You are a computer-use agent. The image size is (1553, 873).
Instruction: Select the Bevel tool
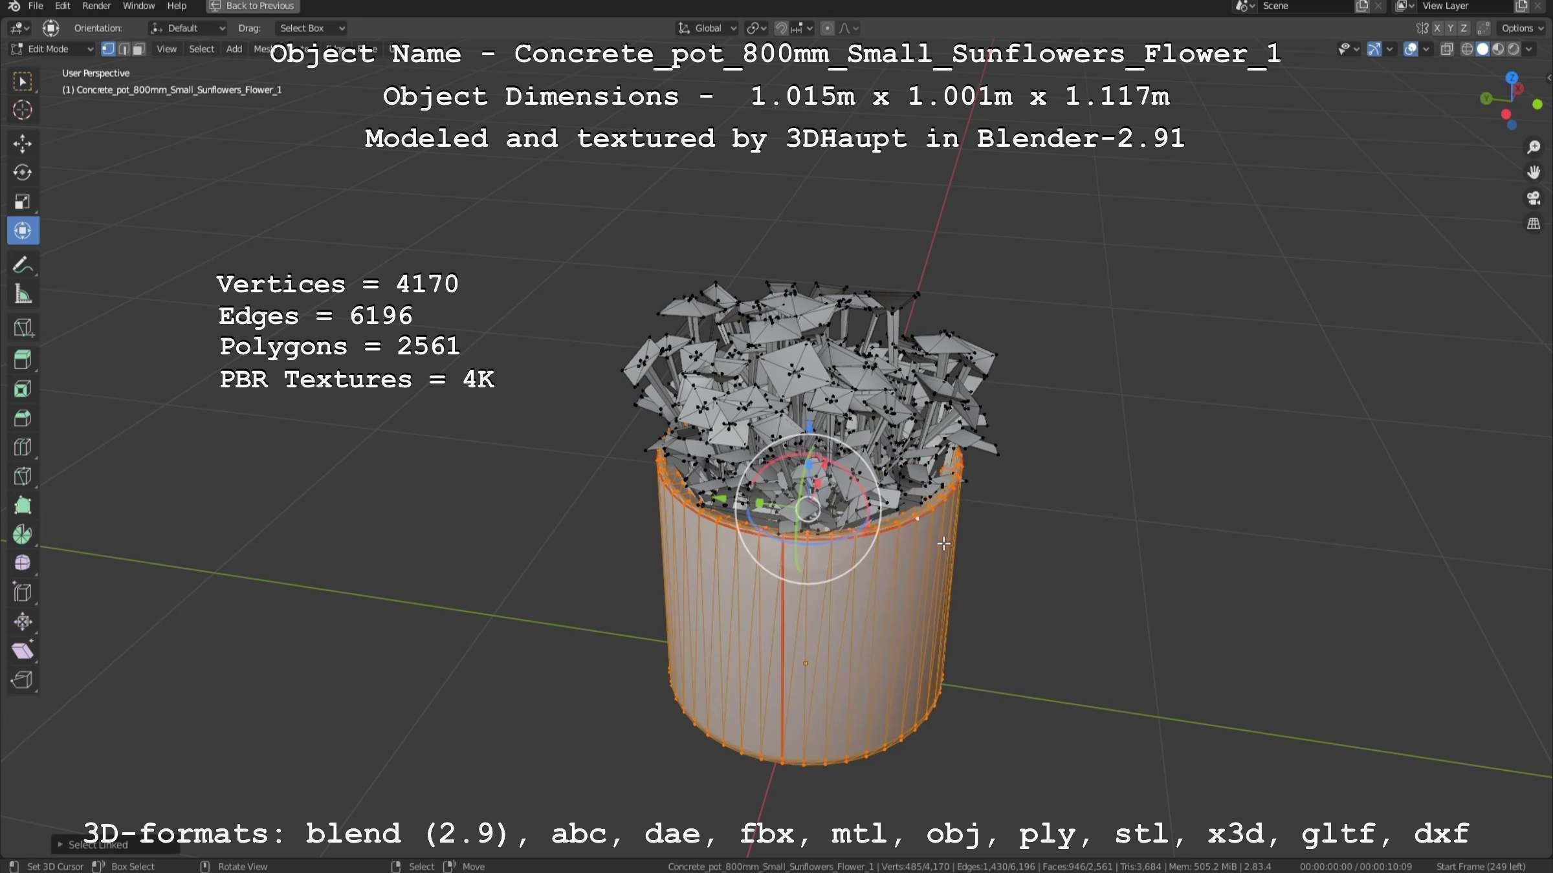tap(23, 418)
